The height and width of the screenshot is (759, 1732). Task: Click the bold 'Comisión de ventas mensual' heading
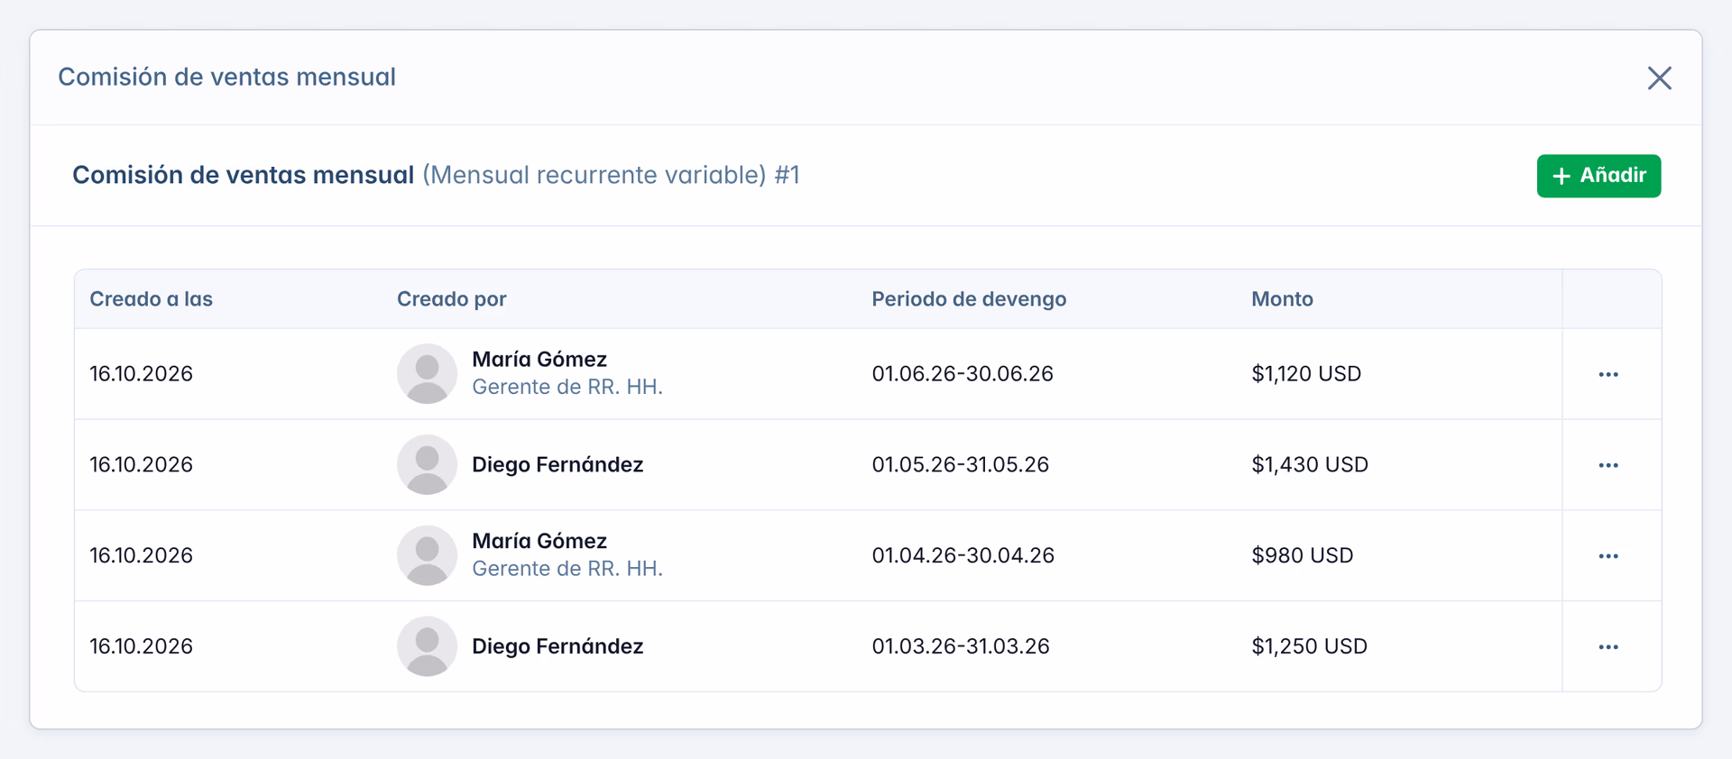244,175
